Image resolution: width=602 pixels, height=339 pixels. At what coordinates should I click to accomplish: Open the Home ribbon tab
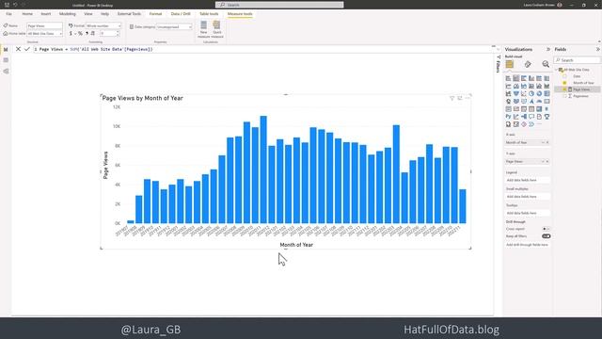coord(27,14)
